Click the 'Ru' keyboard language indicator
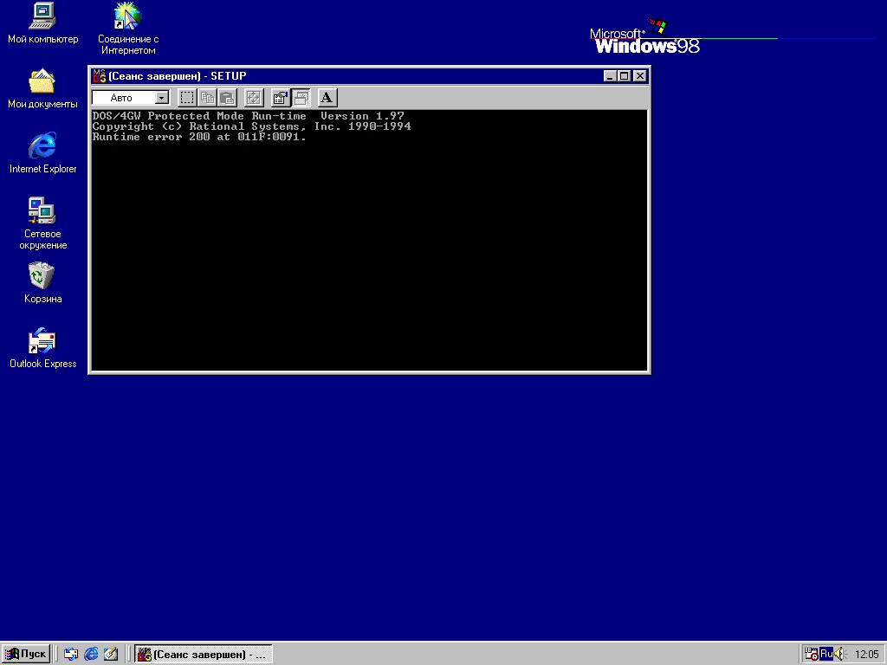 point(825,655)
